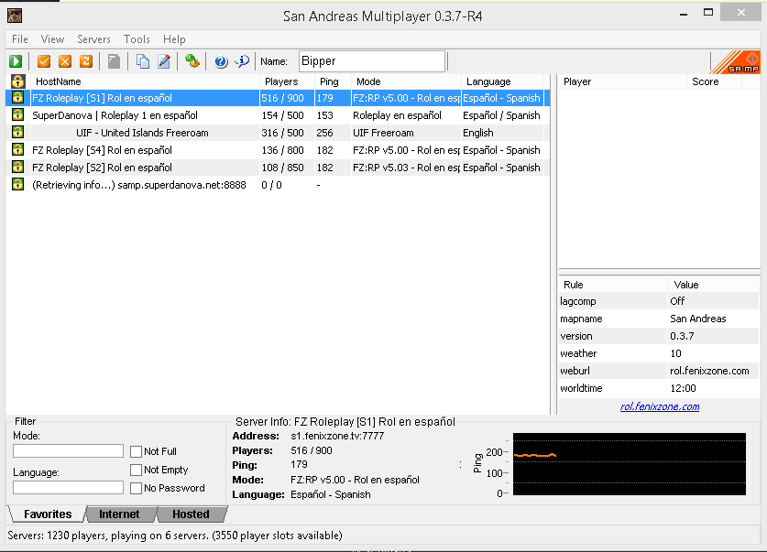The width and height of the screenshot is (767, 552).
Task: Open Settings with the gear icon
Action: pyautogui.click(x=192, y=61)
